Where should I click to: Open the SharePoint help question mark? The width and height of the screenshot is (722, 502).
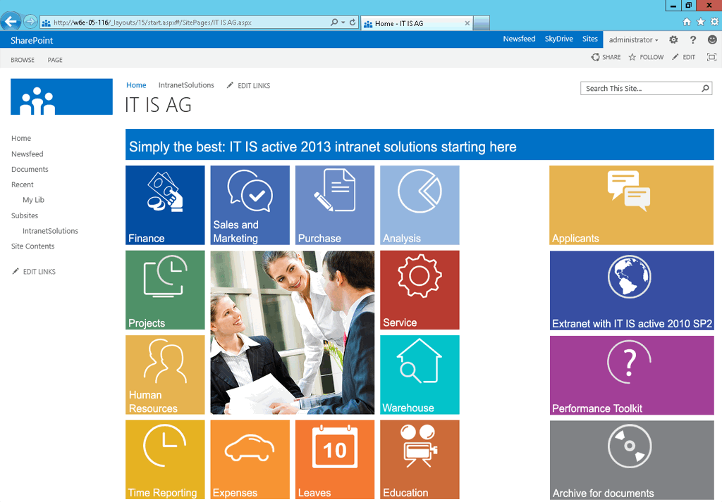tap(692, 40)
